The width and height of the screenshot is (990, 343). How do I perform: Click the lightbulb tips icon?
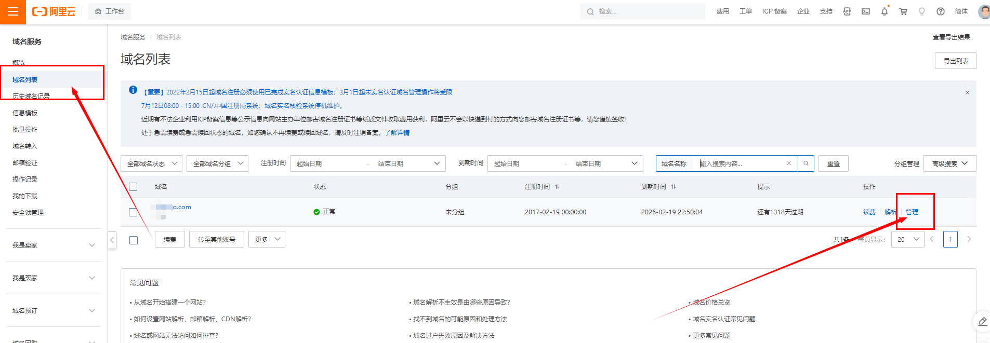(x=922, y=11)
